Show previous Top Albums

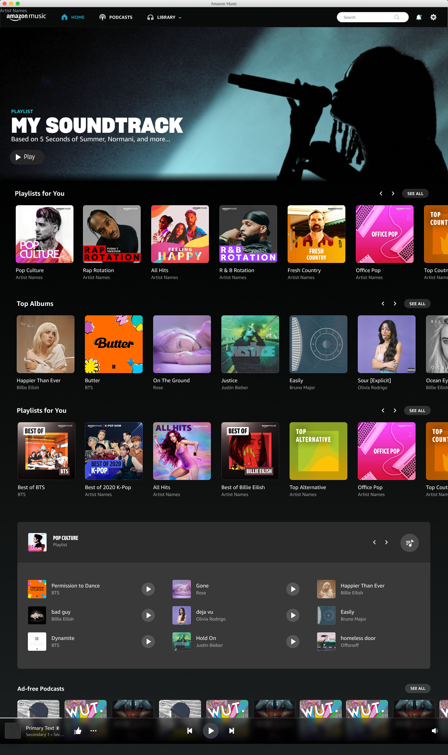click(x=383, y=304)
